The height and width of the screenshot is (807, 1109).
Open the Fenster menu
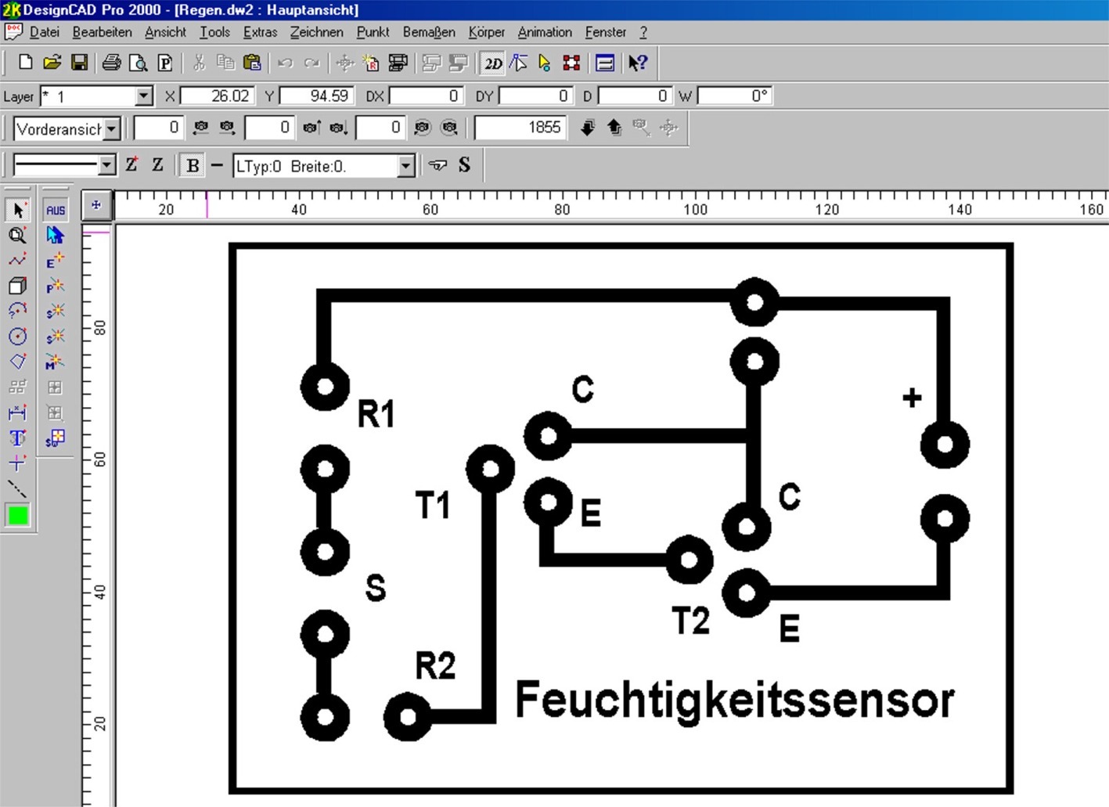[x=606, y=32]
